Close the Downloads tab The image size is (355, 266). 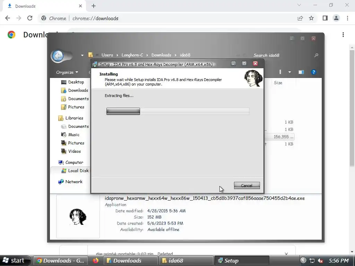[x=80, y=6]
